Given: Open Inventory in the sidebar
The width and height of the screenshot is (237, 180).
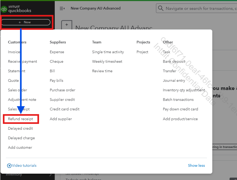Looking at the screenshot, I should click(14, 174).
